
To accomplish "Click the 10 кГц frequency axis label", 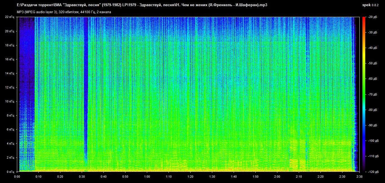I will click(10, 101).
